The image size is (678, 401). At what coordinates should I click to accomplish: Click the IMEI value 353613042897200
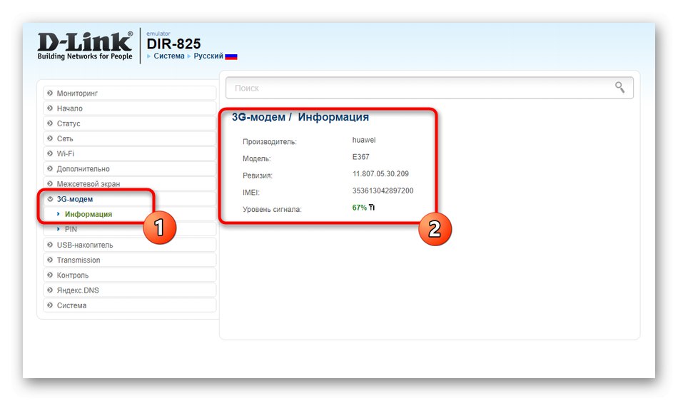(383, 191)
